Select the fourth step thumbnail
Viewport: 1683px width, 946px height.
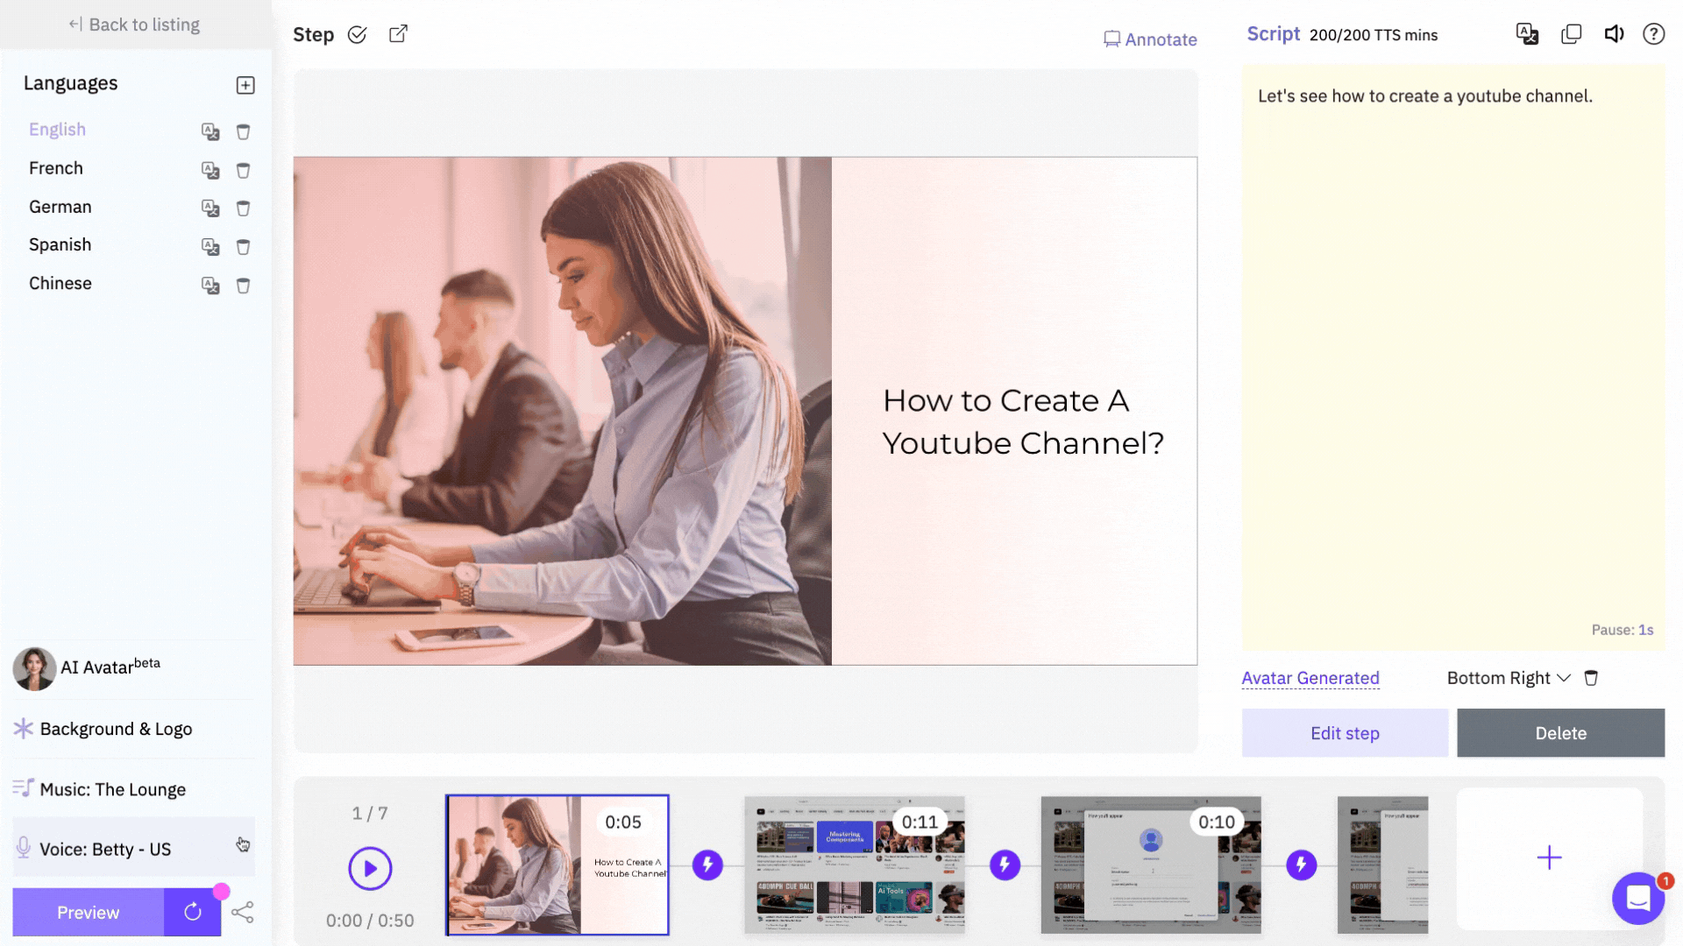click(1382, 865)
